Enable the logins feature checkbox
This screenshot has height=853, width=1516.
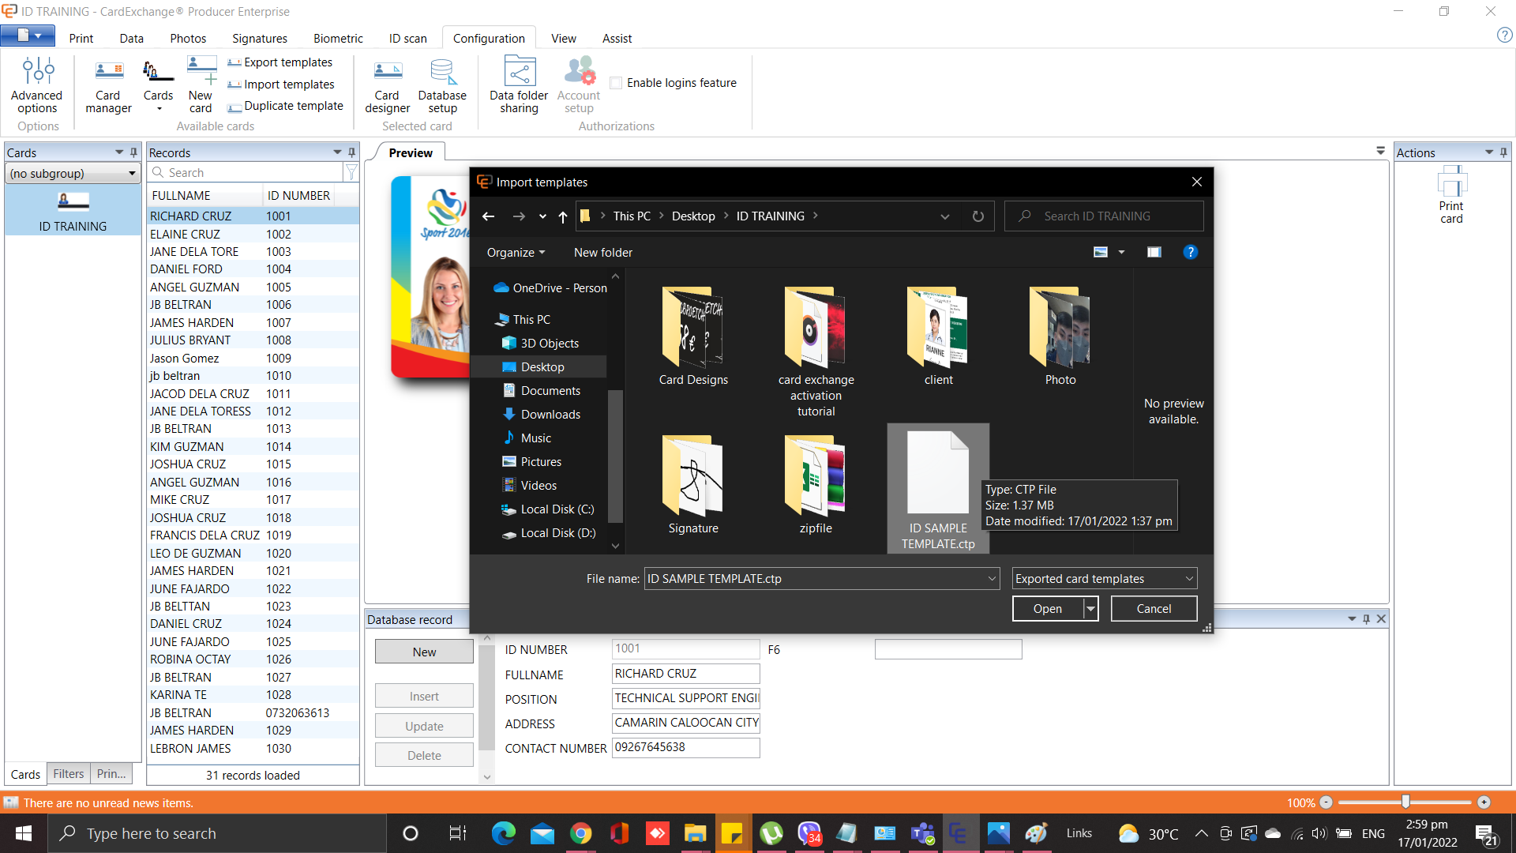pos(617,83)
